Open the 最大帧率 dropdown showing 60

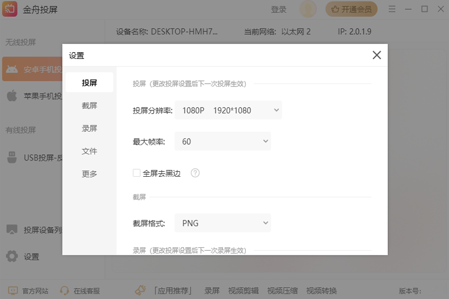click(222, 142)
